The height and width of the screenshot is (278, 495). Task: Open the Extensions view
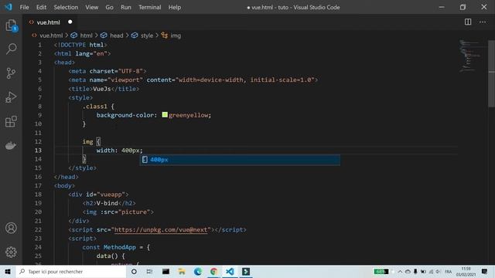point(11,121)
